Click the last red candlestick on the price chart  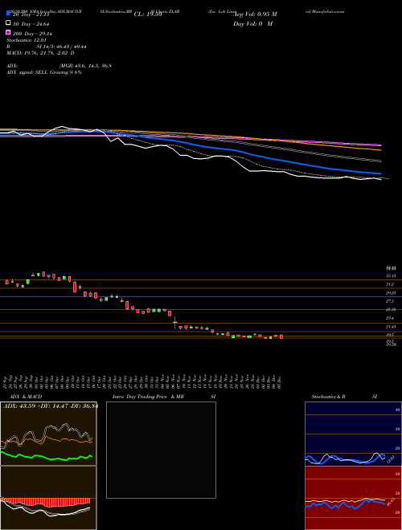coord(281,336)
